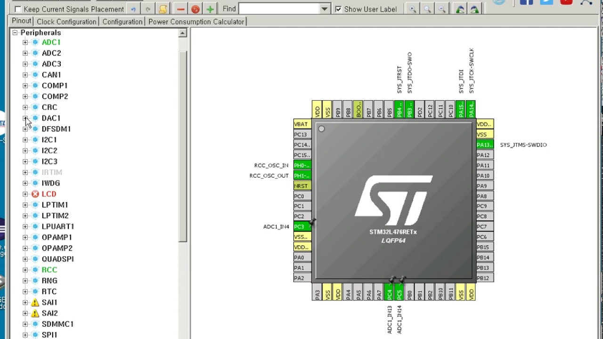The width and height of the screenshot is (603, 339).
Task: Click the PH1 RCC_OSC_OUT pin
Action: coord(302,175)
